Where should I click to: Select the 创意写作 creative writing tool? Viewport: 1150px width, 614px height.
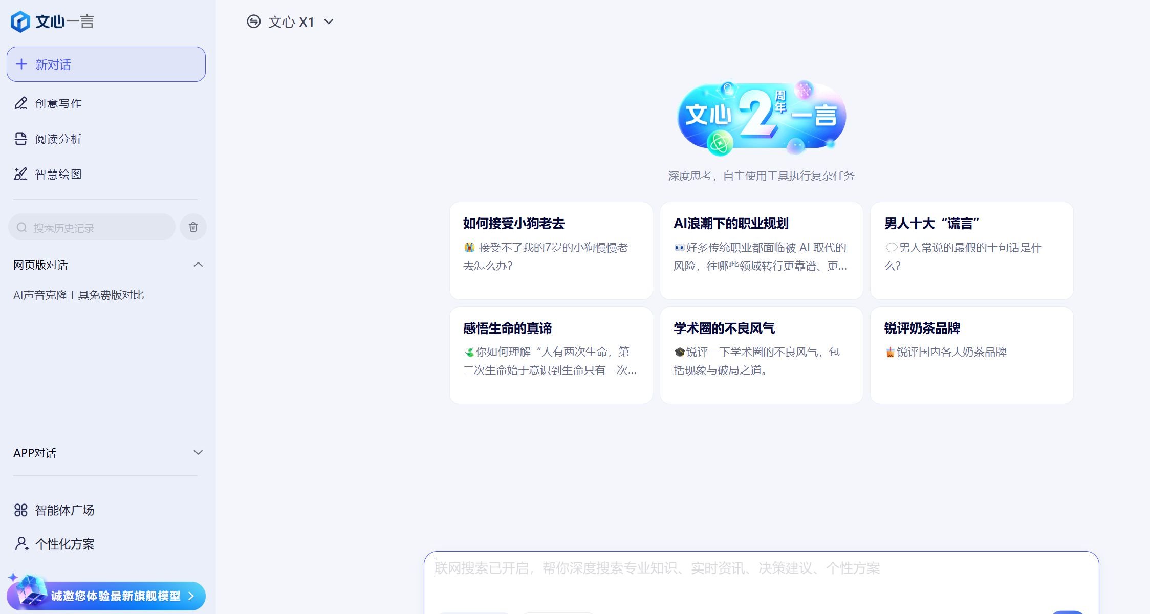[x=59, y=103]
